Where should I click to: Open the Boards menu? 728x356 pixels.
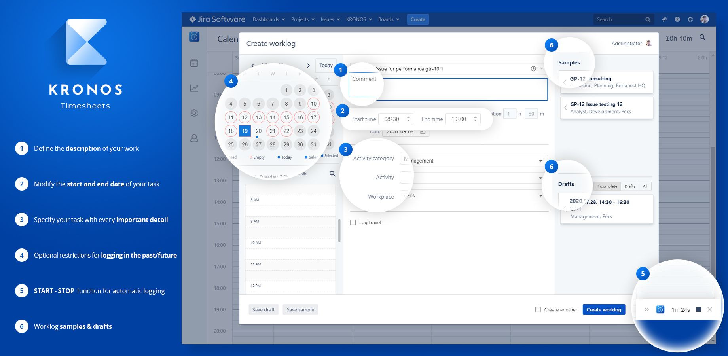coord(389,19)
